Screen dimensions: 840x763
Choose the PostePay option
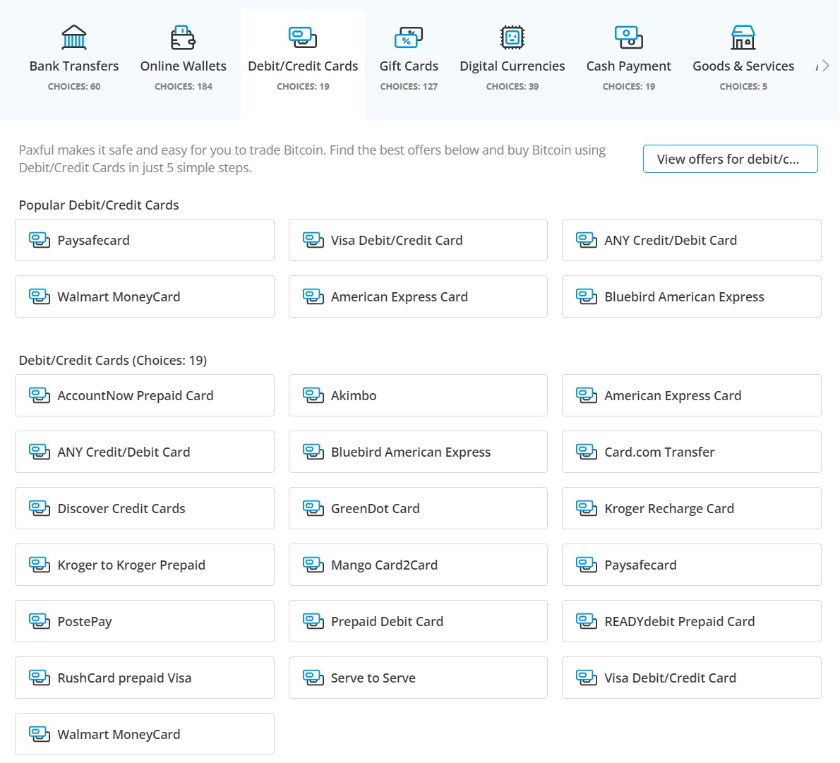point(145,621)
